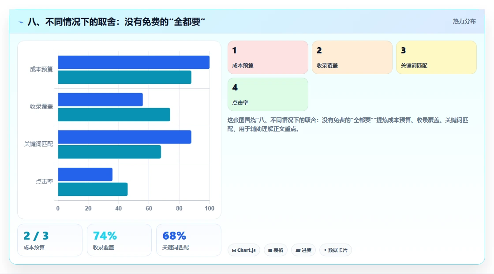Click the x-axis value 80
The image size is (494, 274).
[179, 208]
